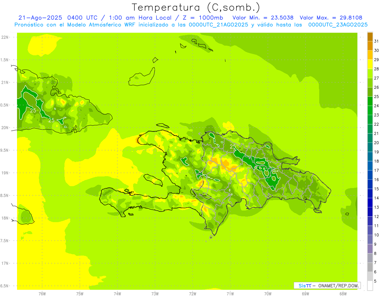This screenshot has width=385, height=298.
Task: Pick legend swatch between 17 and 18
Action: (x=370, y=166)
